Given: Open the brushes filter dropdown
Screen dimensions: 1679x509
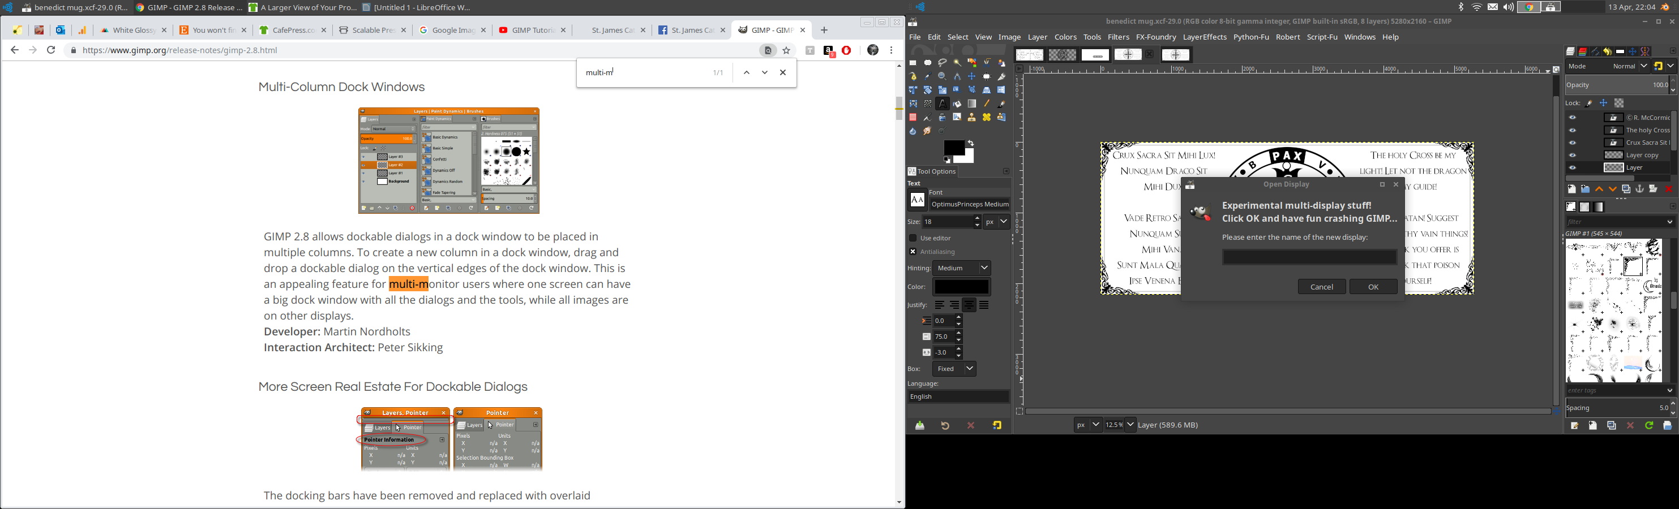Looking at the screenshot, I should [x=1670, y=222].
